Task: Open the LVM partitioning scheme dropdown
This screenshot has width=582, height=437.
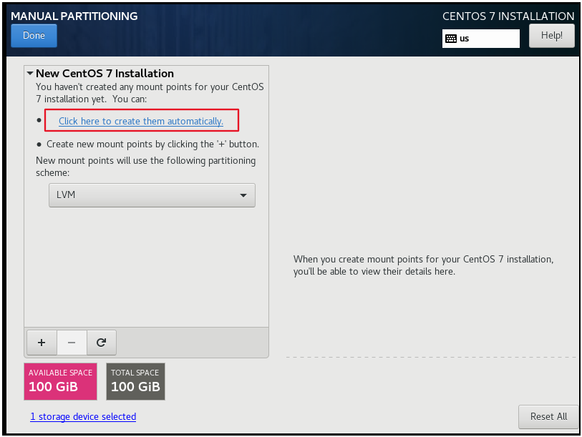Action: (152, 195)
